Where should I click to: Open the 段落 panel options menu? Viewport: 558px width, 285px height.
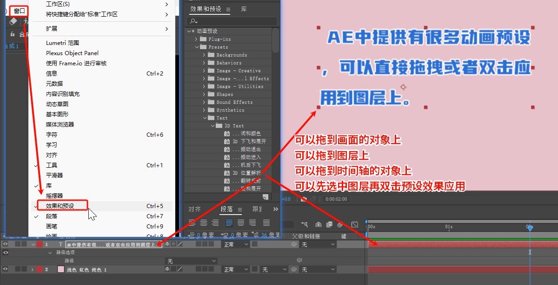pos(240,209)
